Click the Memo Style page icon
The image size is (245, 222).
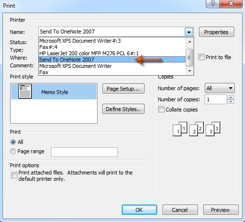pos(25,91)
